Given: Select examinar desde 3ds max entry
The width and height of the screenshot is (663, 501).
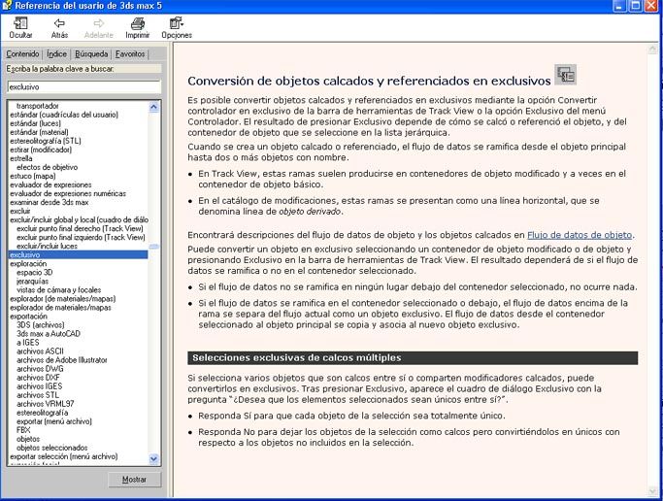Looking at the screenshot, I should 50,203.
